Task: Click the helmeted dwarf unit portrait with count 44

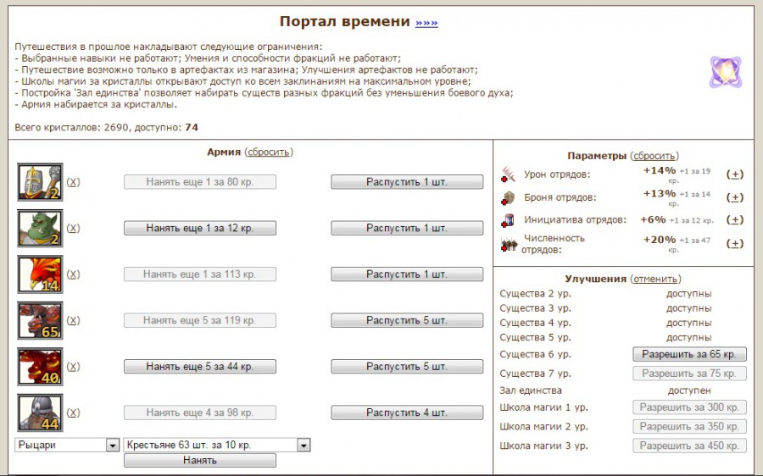Action: [40, 412]
